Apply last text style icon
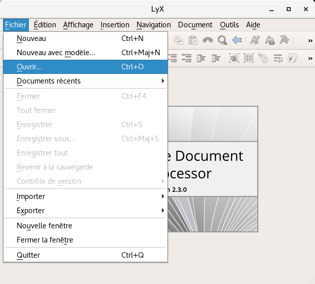 (x=285, y=40)
